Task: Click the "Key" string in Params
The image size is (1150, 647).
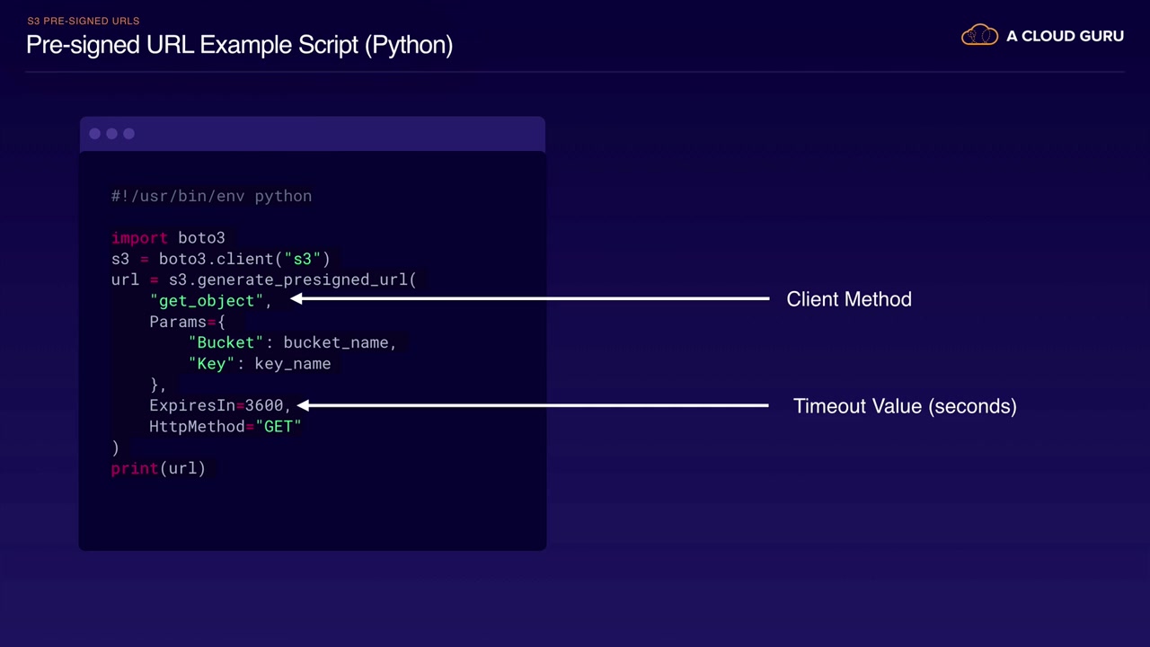Action: 211,364
